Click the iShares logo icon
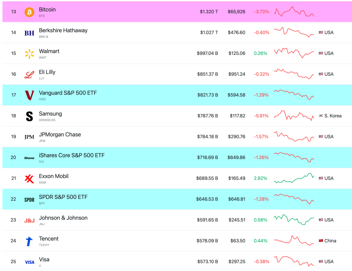This screenshot has height=271, width=352. click(29, 158)
